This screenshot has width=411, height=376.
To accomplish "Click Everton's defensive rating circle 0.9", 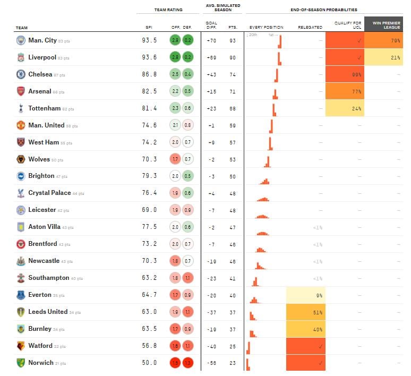I will coord(187,295).
